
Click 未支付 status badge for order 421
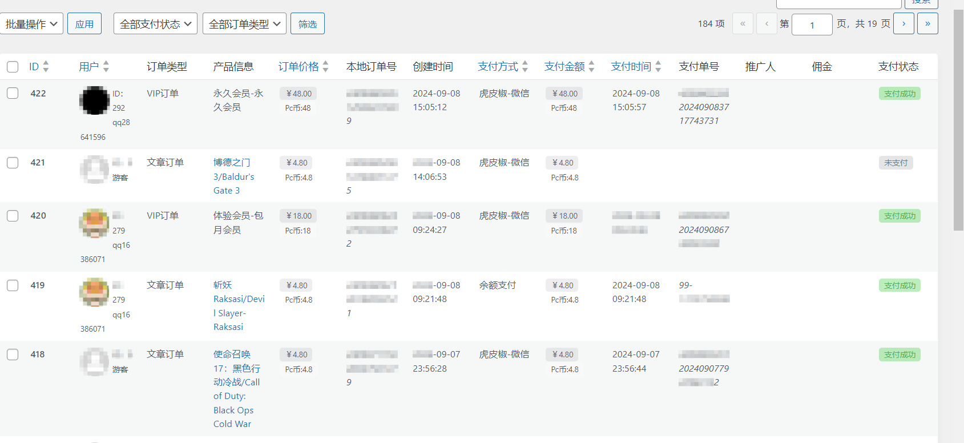tap(896, 163)
